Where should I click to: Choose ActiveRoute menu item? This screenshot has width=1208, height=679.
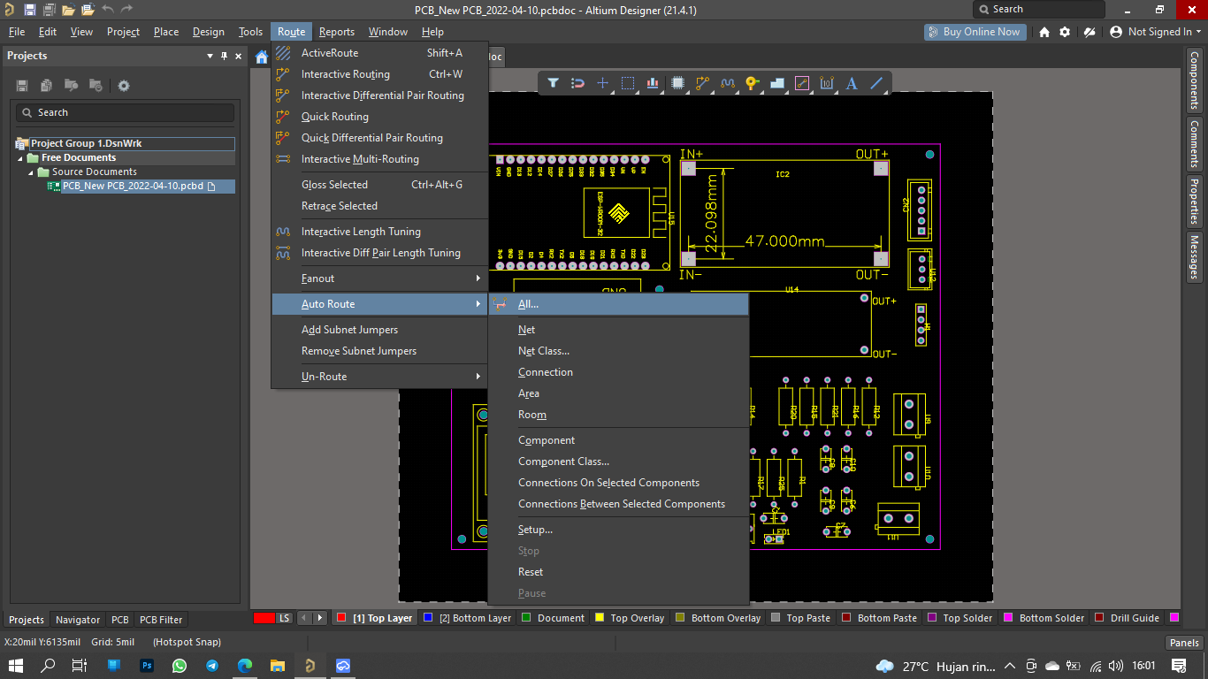380,53
